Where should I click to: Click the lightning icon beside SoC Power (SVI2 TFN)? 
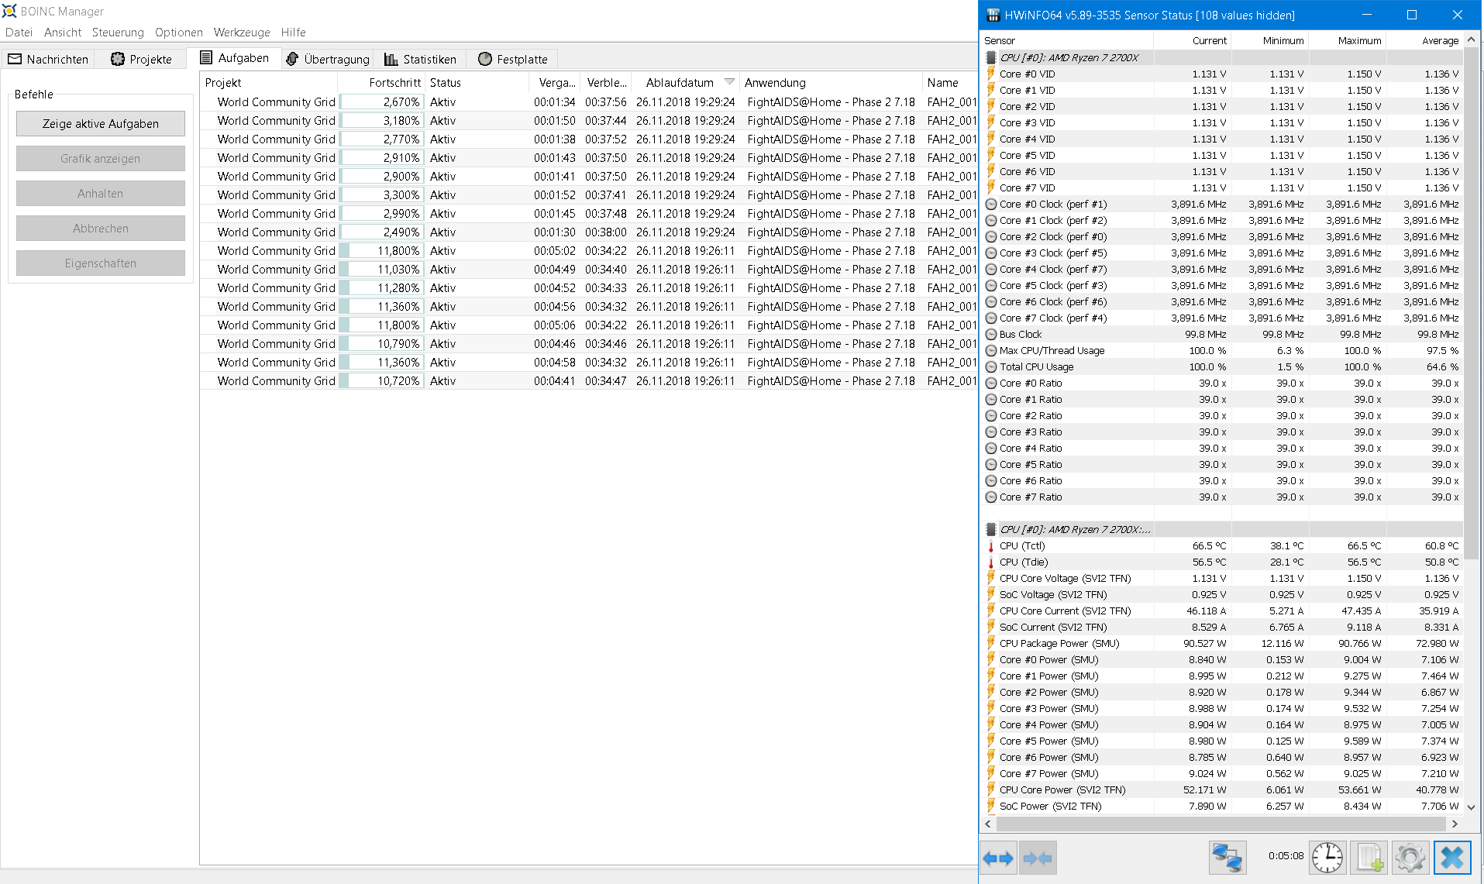point(990,806)
